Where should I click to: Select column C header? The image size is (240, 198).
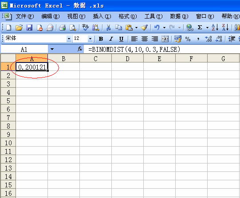click(x=96, y=58)
